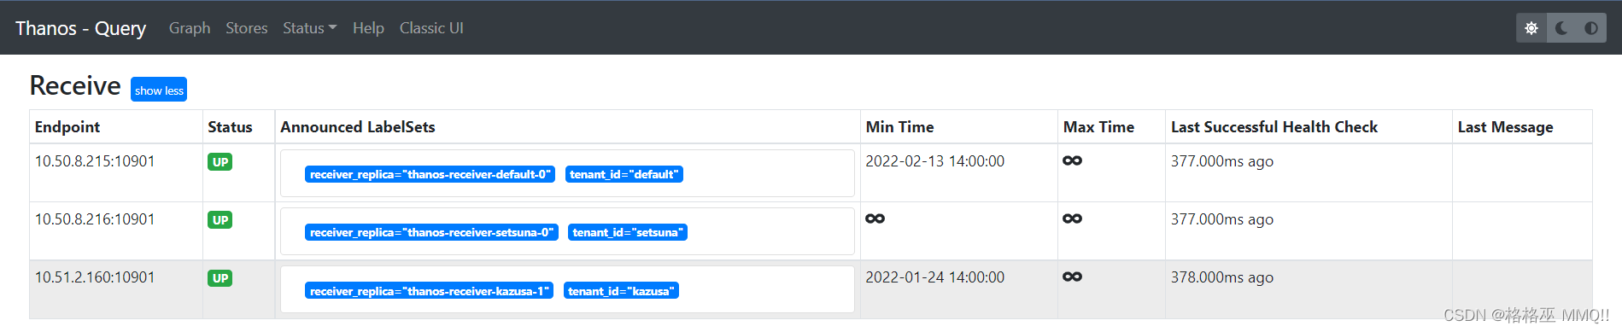Screen dimensions: 1622x332
Task: Select the tenant_id="default" label badge
Action: (x=624, y=174)
